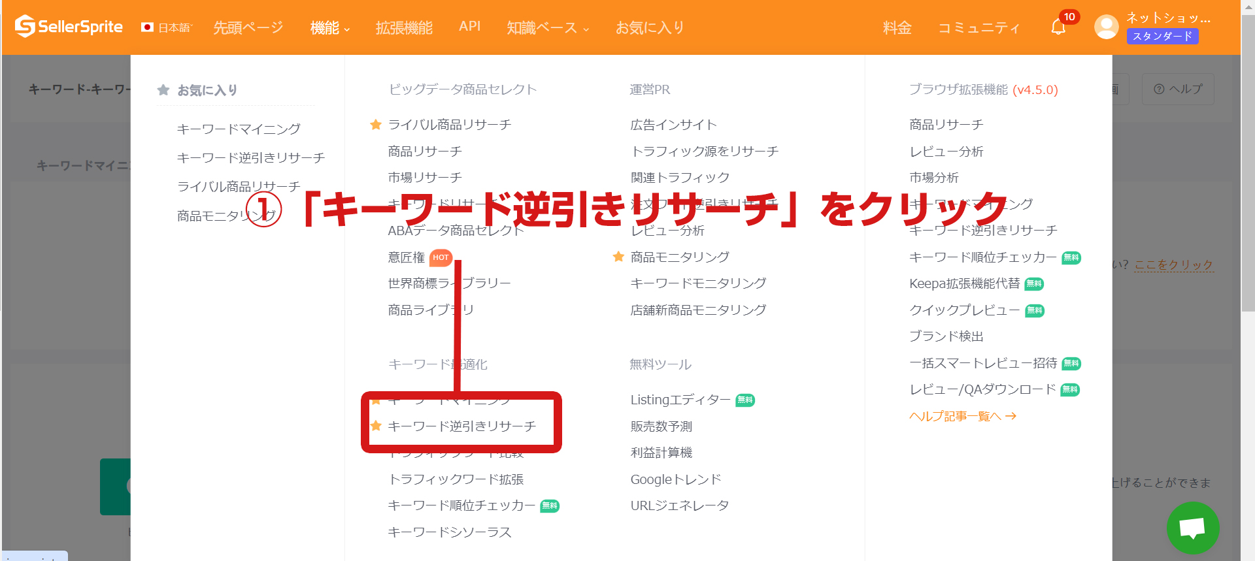Open レビュー分析 under 運営PR
The height and width of the screenshot is (561, 1255).
[667, 230]
